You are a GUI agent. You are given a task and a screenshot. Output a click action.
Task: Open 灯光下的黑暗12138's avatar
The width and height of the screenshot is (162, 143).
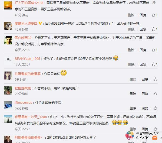pyautogui.click(x=8, y=5)
